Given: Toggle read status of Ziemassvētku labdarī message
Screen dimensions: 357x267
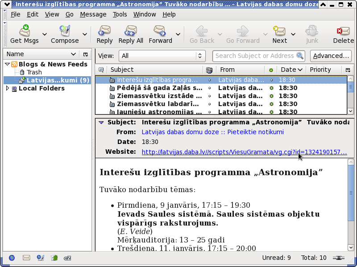Looking at the screenshot, I should 271,104.
